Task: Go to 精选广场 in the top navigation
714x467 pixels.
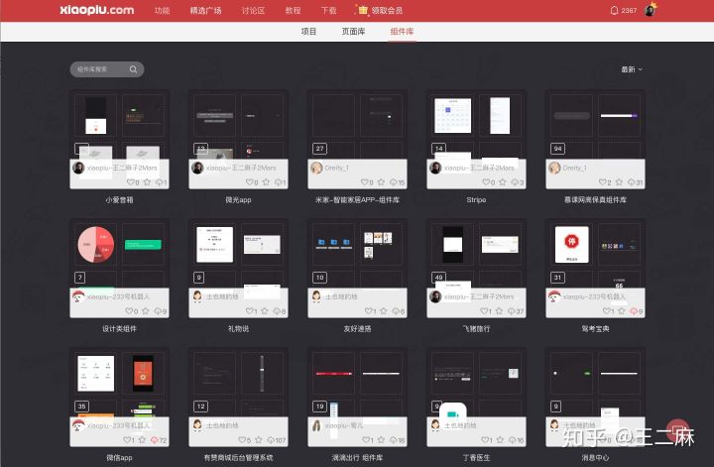Action: click(206, 10)
